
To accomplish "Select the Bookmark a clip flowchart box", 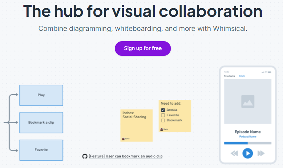I will point(41,122).
